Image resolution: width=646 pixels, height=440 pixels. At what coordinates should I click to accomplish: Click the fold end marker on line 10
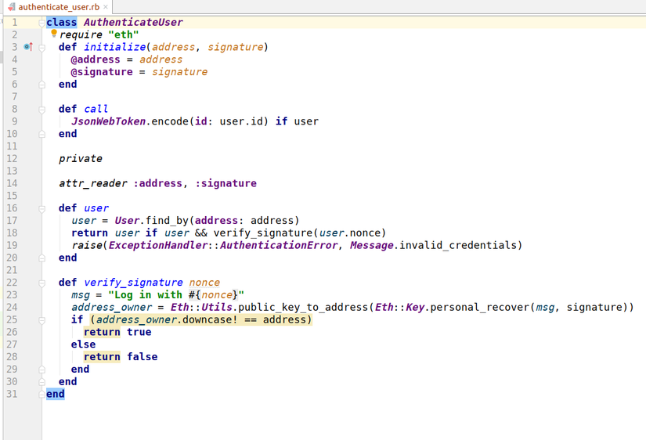(42, 135)
